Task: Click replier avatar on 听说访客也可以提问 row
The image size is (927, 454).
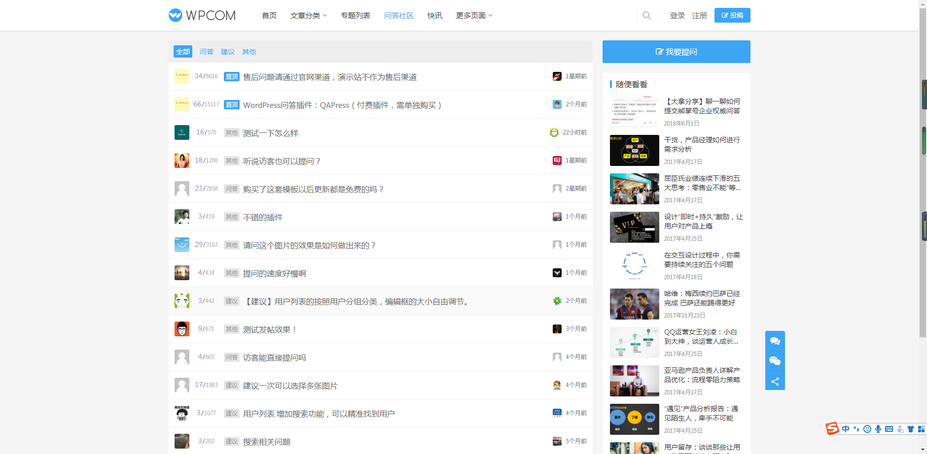Action: click(557, 161)
